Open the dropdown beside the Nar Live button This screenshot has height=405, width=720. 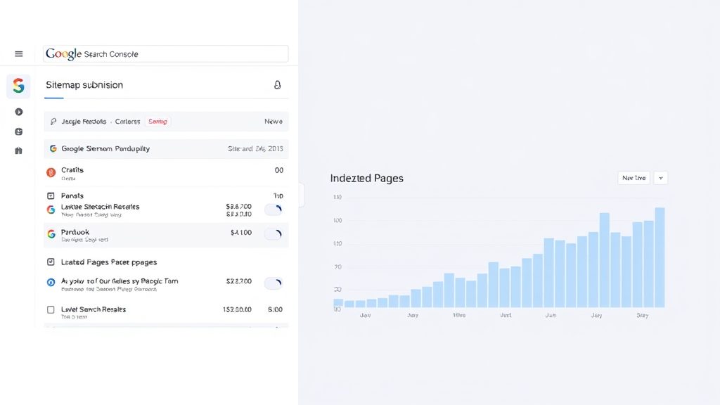[x=660, y=178]
